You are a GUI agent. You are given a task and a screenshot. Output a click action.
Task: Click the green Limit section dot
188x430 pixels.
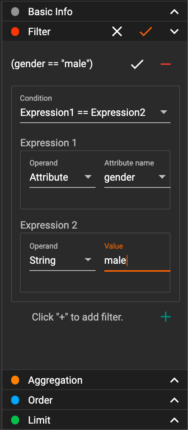coord(15,420)
